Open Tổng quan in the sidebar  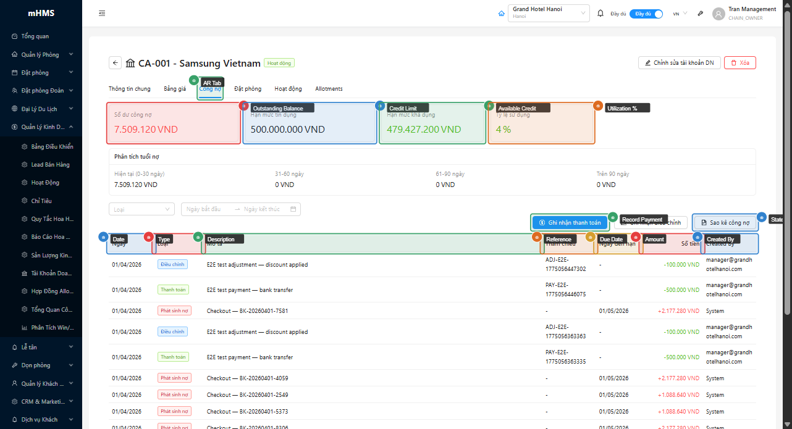pos(35,36)
